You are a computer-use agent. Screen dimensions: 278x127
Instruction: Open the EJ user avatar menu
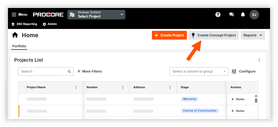click(254, 15)
